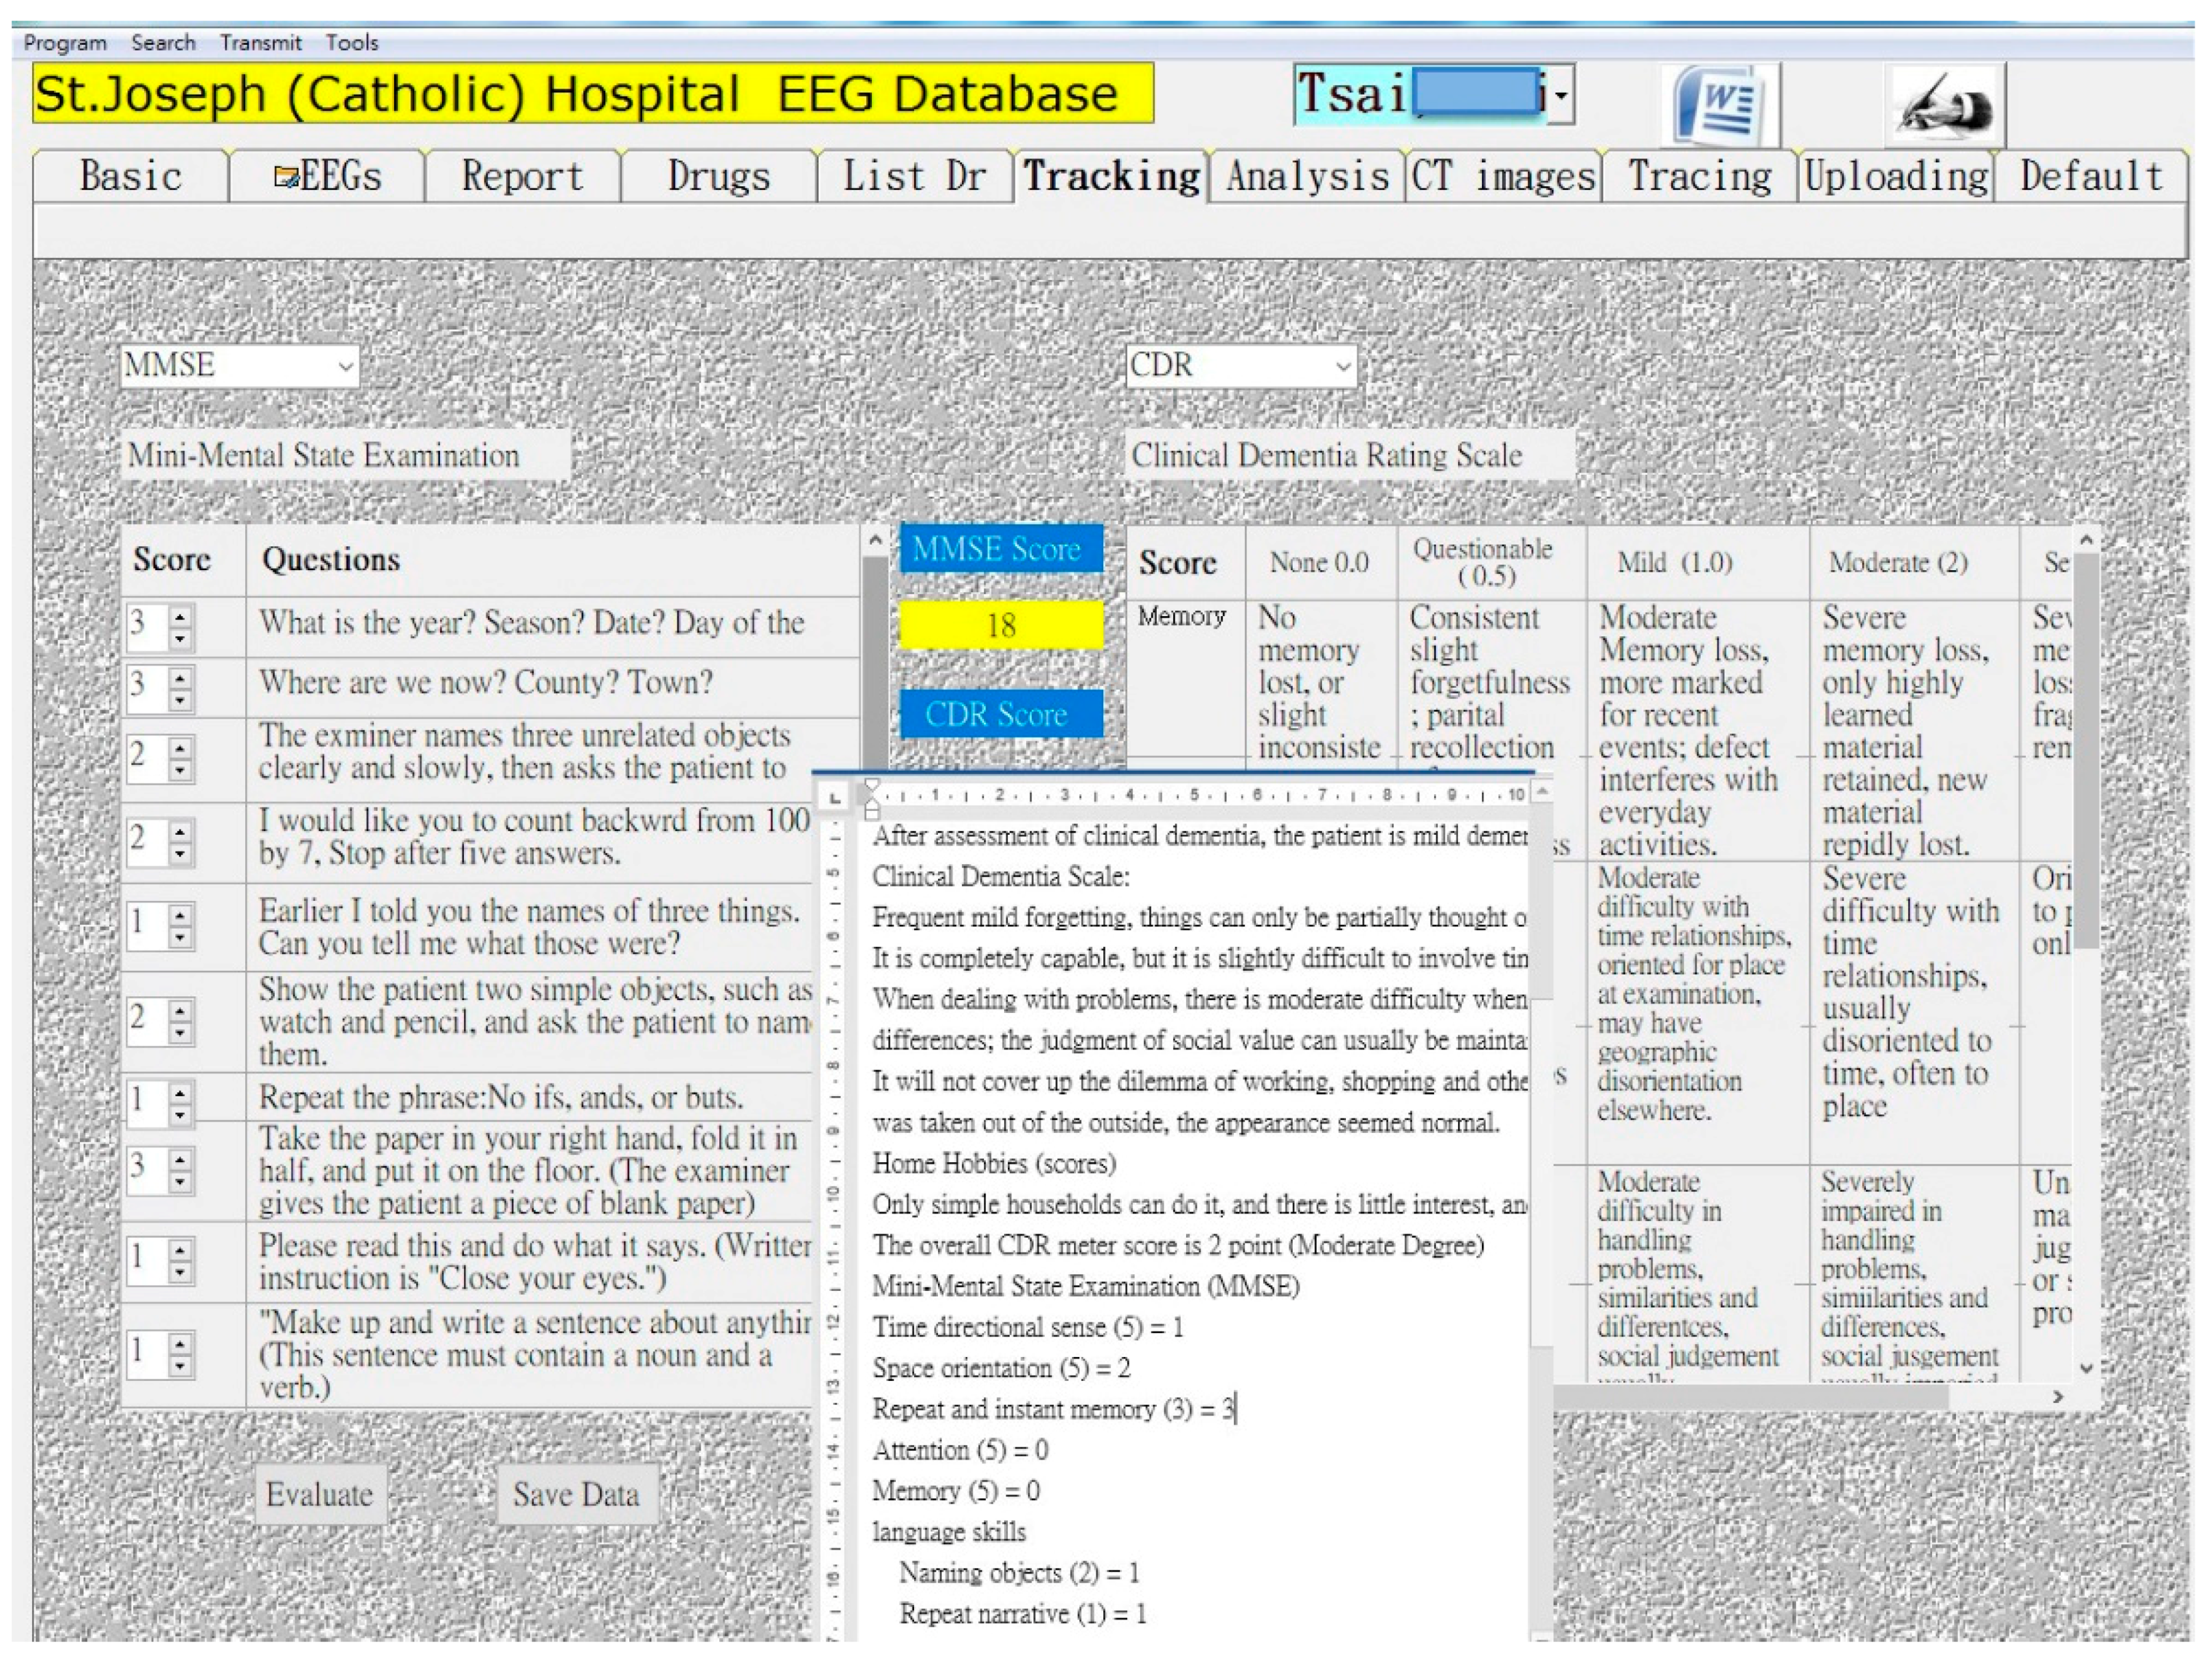Decrease score for County/Town question

pyautogui.click(x=180, y=699)
